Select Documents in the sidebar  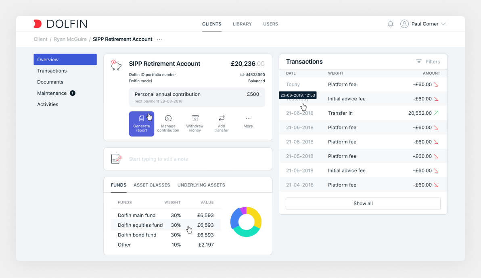[x=50, y=82]
